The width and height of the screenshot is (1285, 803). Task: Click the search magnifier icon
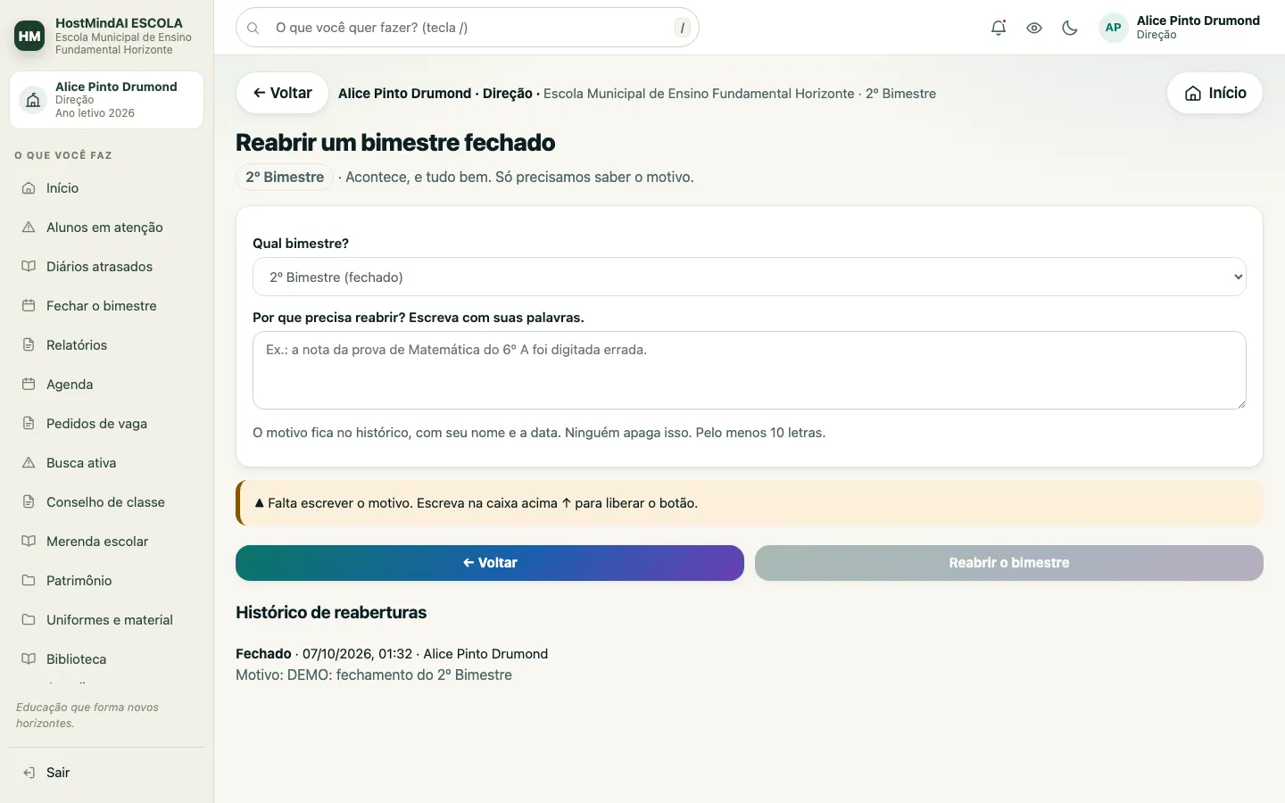click(x=253, y=28)
